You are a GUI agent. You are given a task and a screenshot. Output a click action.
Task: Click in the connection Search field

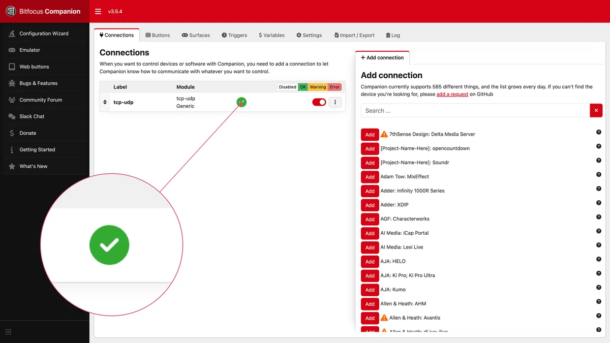[475, 110]
